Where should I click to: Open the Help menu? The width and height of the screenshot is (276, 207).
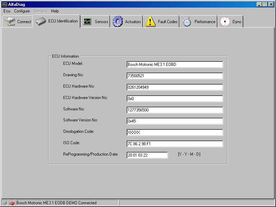(55, 11)
